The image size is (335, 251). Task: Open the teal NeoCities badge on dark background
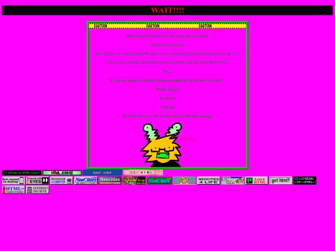coord(159,180)
